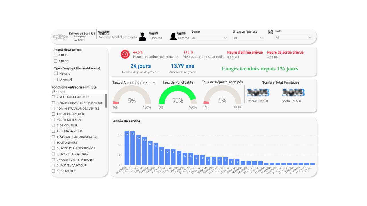Open more options ellipsis on gauge
The width and height of the screenshot is (367, 206).
click(x=154, y=82)
